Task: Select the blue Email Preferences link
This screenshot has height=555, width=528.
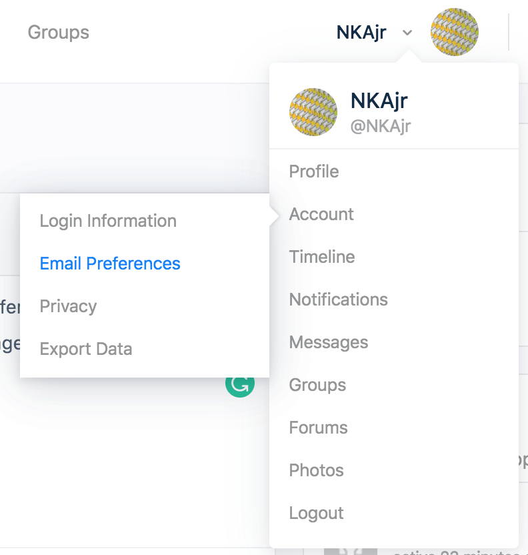Action: coord(110,263)
